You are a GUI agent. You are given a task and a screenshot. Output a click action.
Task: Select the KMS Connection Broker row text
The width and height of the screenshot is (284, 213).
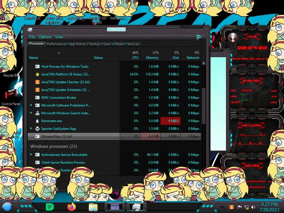pyautogui.click(x=59, y=98)
